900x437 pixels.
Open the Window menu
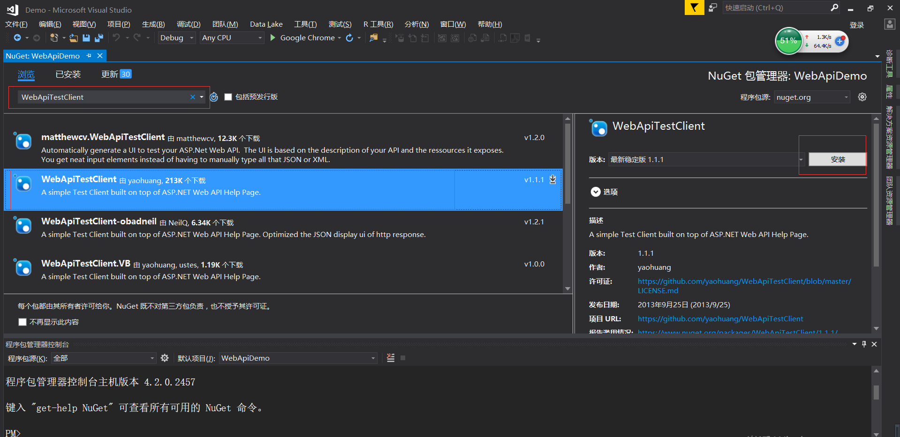click(x=453, y=24)
